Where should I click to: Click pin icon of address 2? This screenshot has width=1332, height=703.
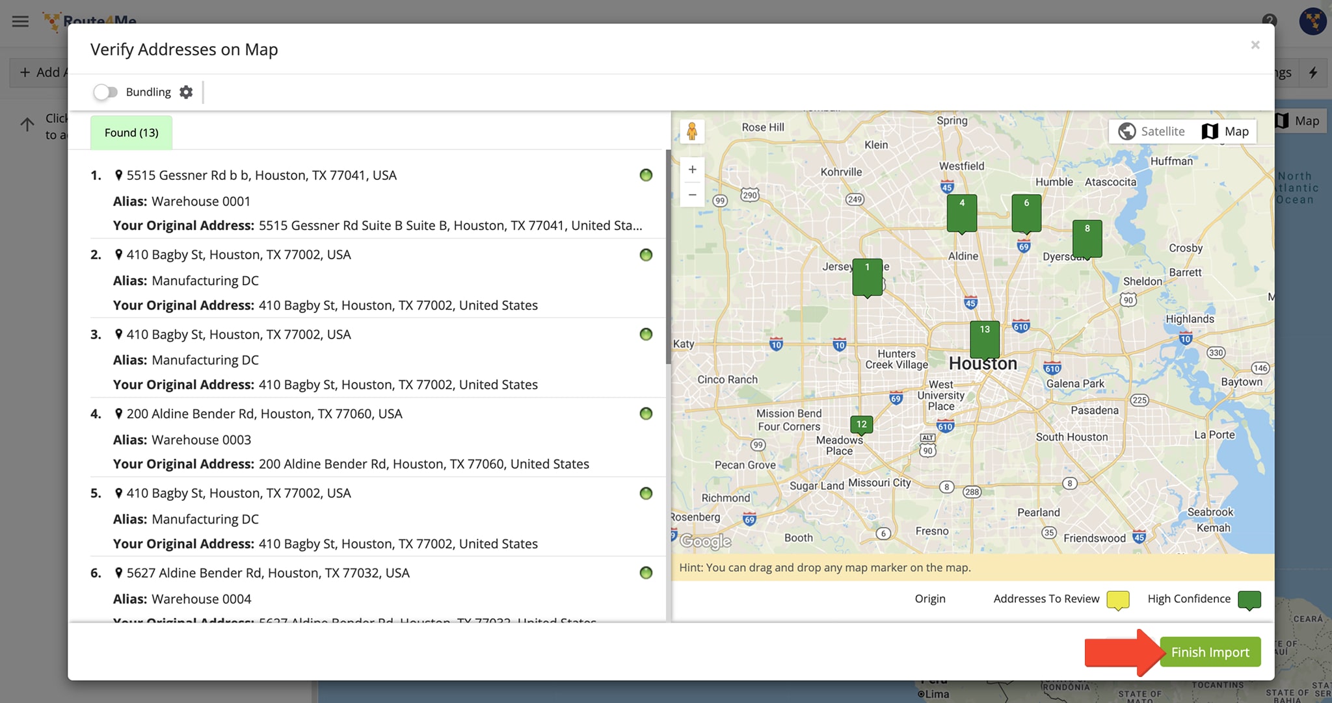click(118, 255)
